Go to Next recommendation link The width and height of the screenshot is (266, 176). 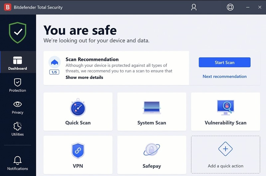225,77
